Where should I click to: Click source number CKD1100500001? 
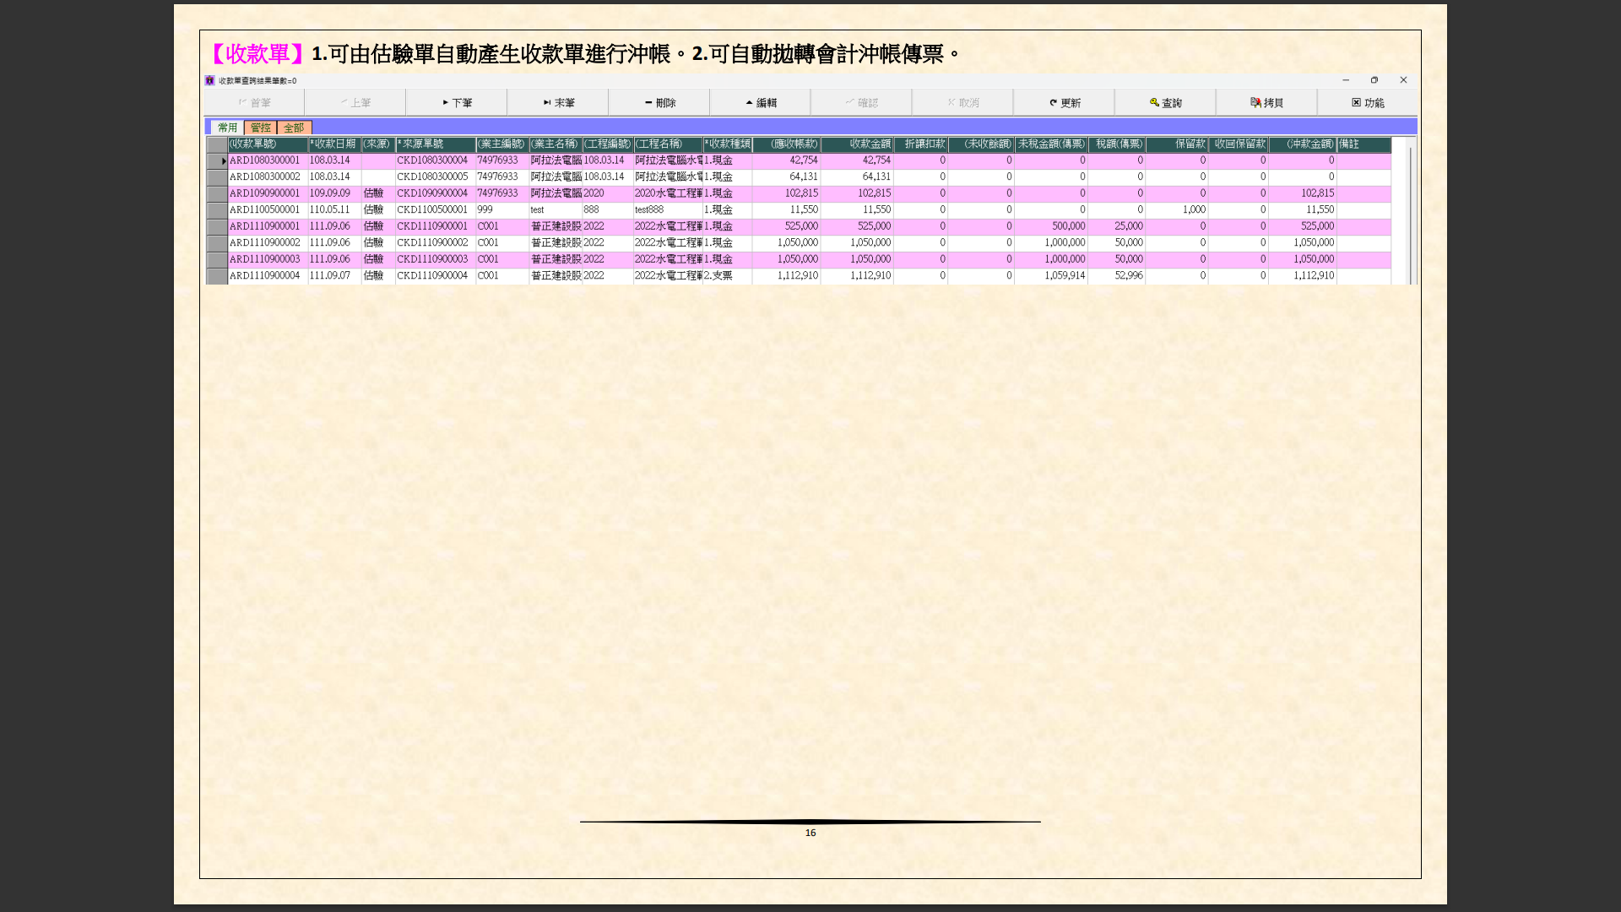coord(436,210)
